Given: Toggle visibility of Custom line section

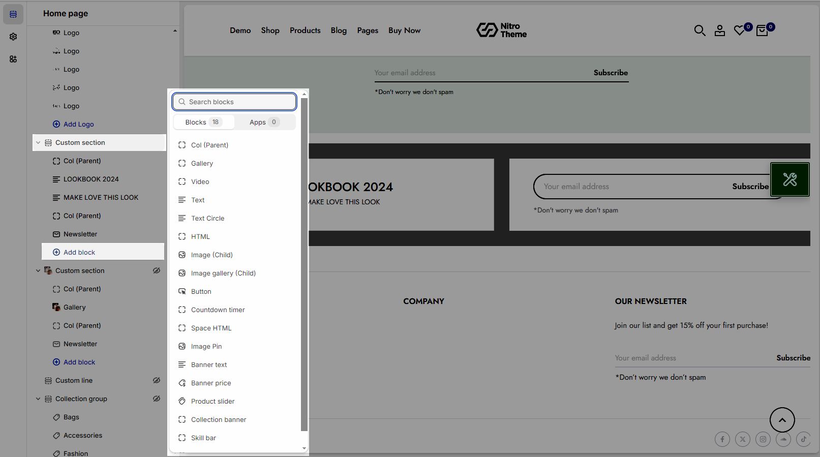Looking at the screenshot, I should [x=157, y=380].
